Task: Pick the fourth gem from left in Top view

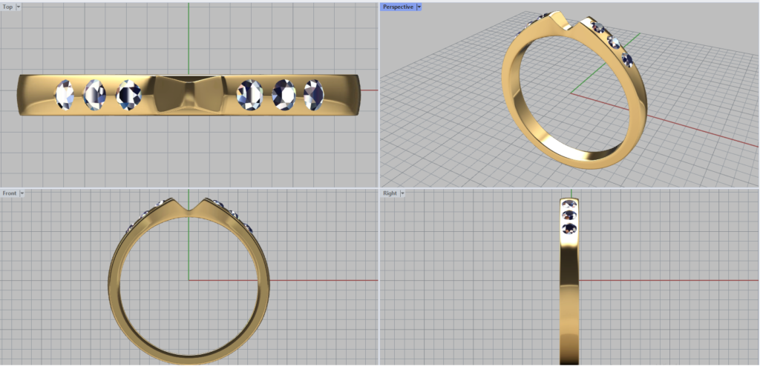Action: point(249,94)
